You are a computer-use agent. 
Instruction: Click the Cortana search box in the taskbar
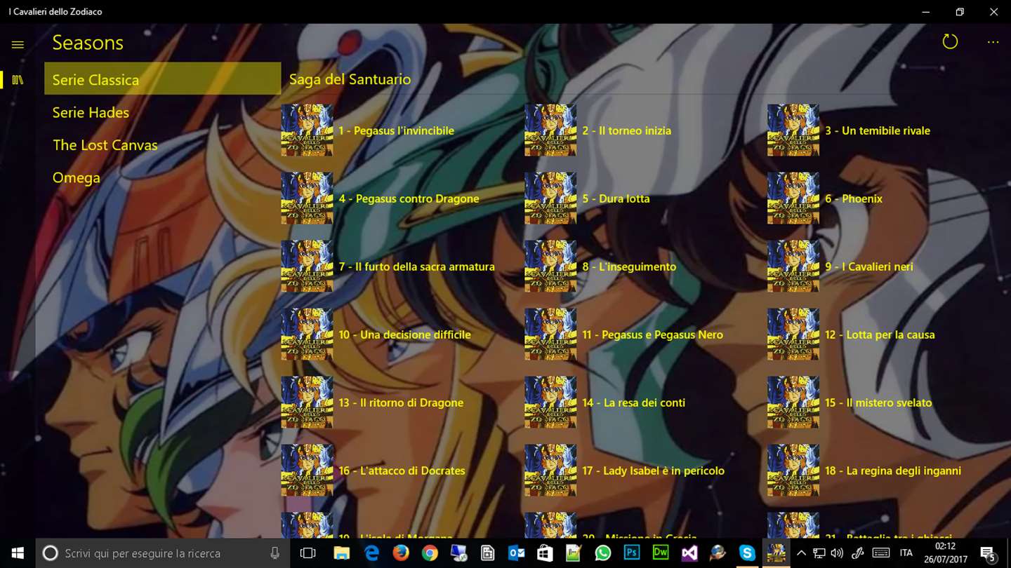pyautogui.click(x=163, y=553)
